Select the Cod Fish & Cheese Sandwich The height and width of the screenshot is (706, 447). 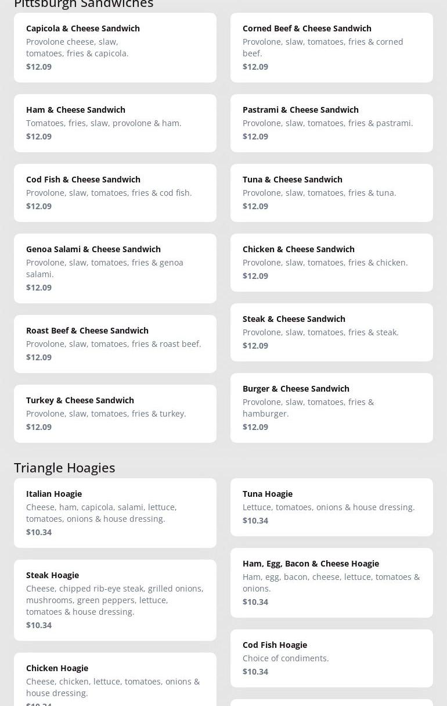[x=115, y=192]
